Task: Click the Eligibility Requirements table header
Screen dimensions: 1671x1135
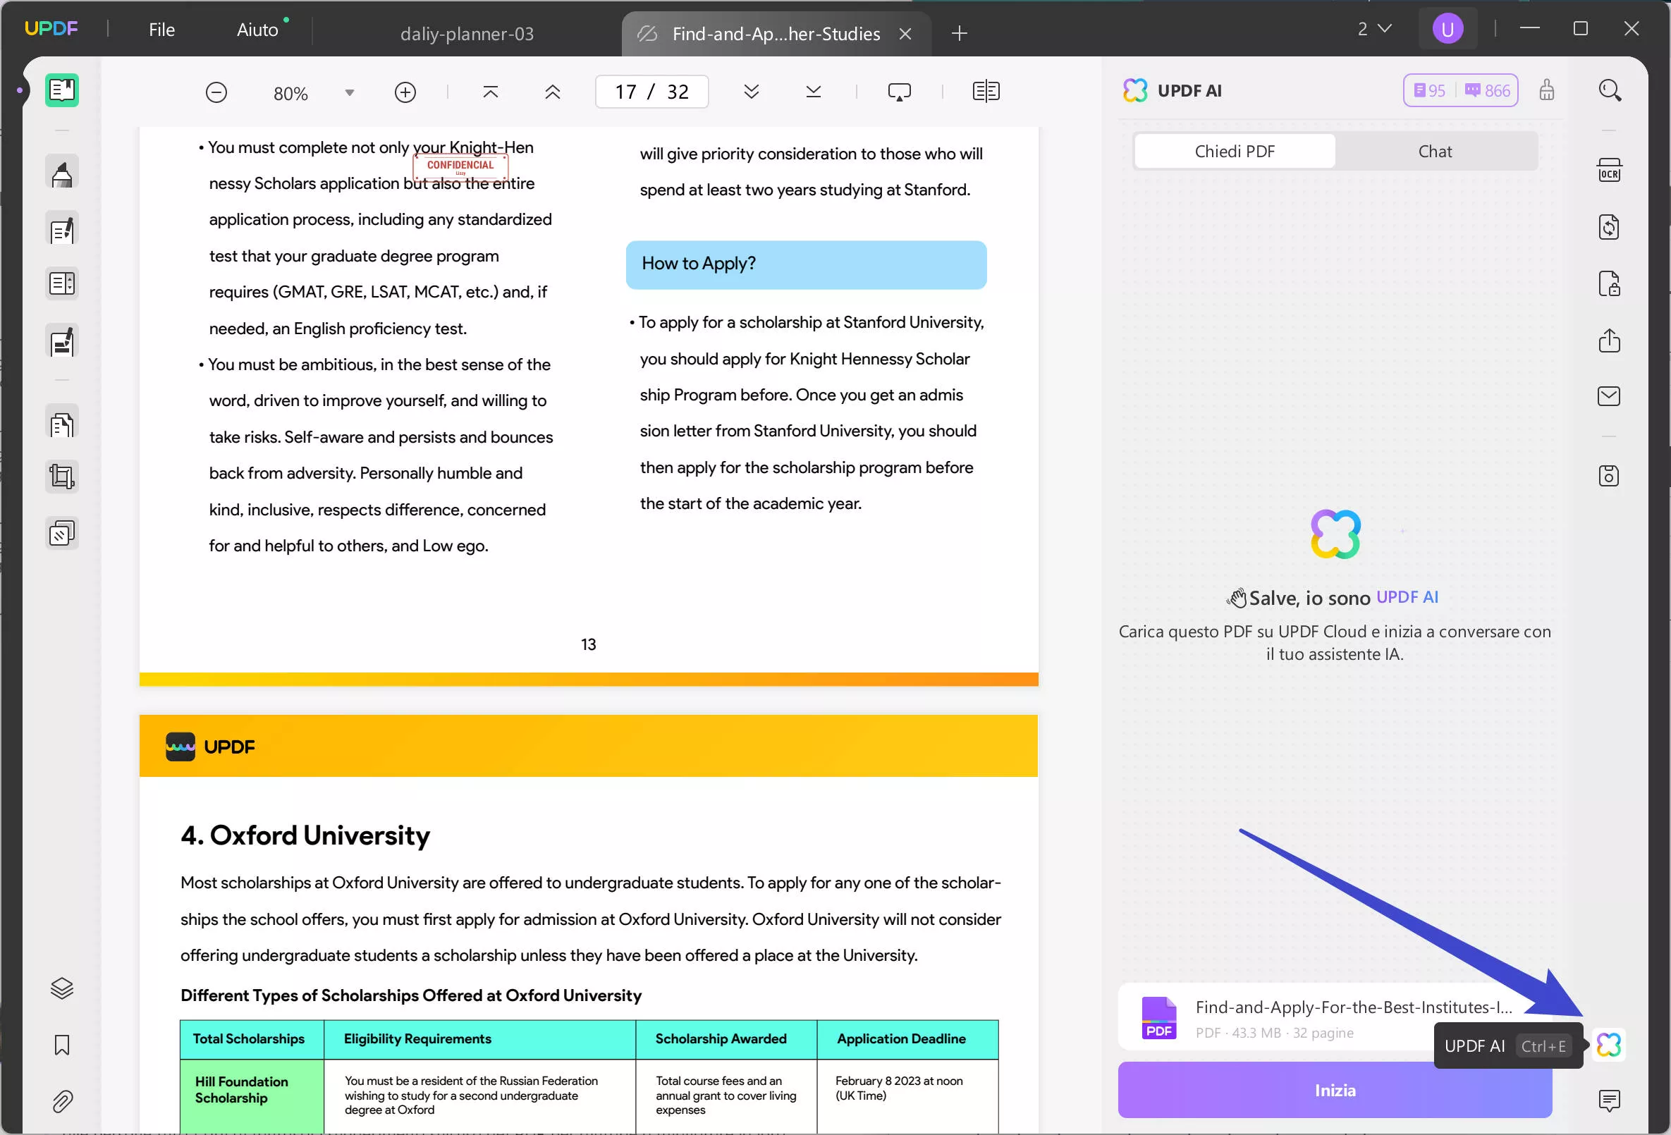Action: (479, 1039)
